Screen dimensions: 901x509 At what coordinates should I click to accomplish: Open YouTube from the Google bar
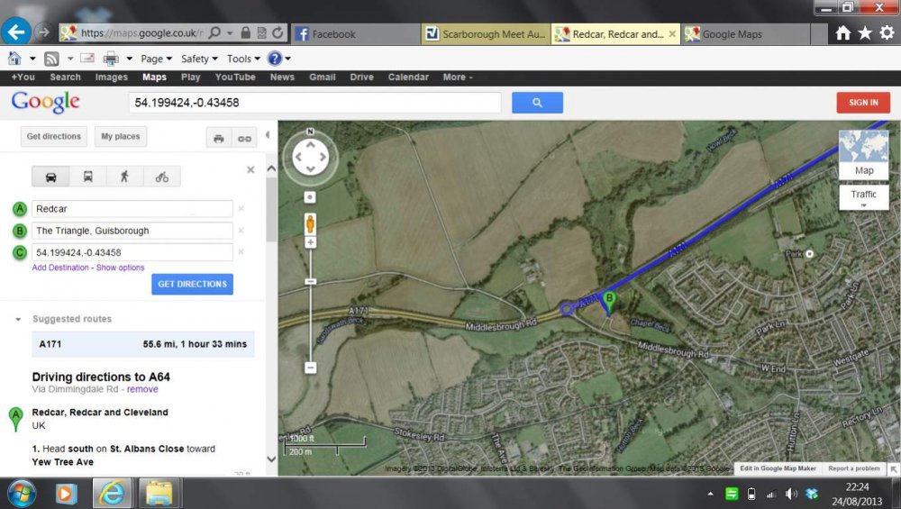click(x=234, y=77)
